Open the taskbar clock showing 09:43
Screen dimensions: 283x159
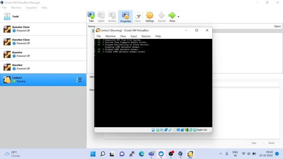pyautogui.click(x=266, y=154)
